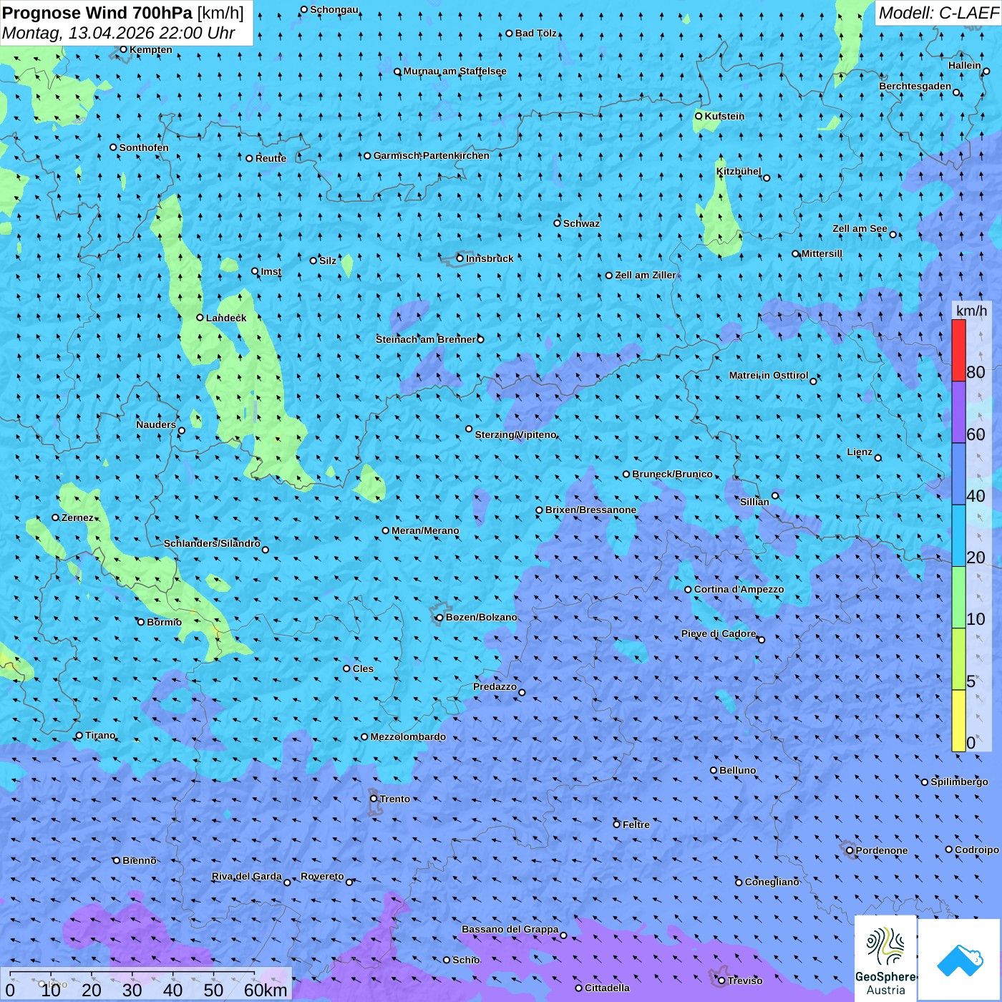Choose the green 10–20 km/h legend band

pyautogui.click(x=958, y=598)
